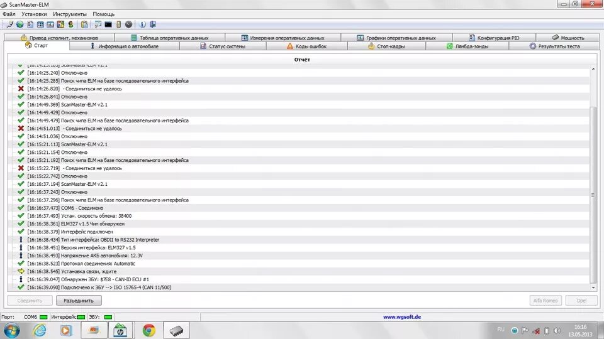604x339 pixels.
Task: Select 'Напряжение АКБ автомобиля: 12.3V' row
Action: (298, 256)
